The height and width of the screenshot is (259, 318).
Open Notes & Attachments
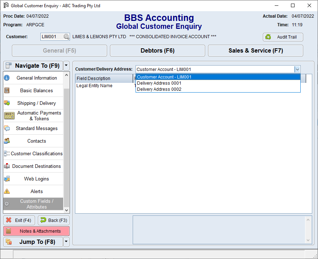(36, 231)
